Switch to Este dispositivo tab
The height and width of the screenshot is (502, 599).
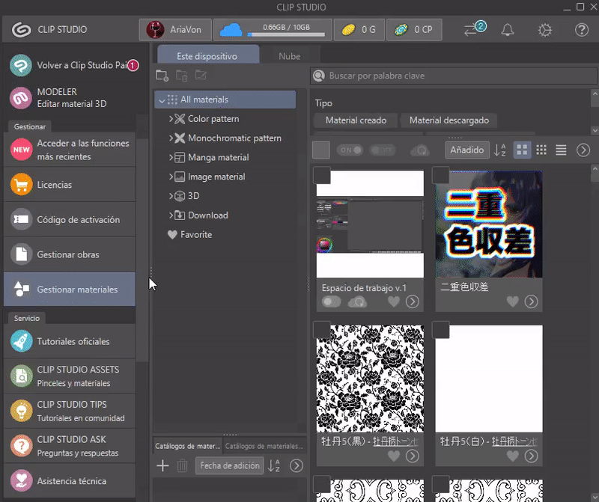(208, 55)
